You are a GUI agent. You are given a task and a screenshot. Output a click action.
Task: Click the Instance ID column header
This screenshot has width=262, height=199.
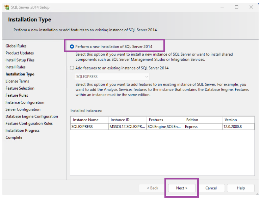point(127,120)
